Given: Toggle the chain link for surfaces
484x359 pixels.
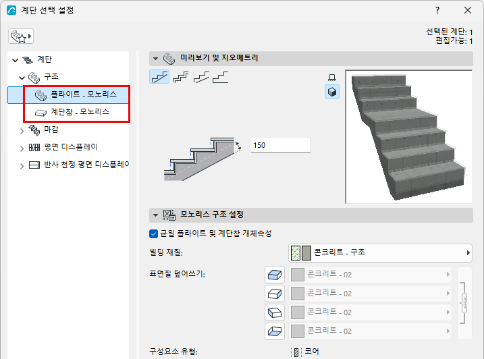Looking at the screenshot, I should click(464, 303).
